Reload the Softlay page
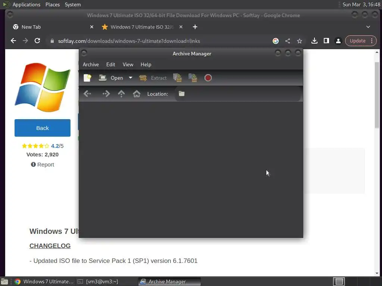 (37, 41)
